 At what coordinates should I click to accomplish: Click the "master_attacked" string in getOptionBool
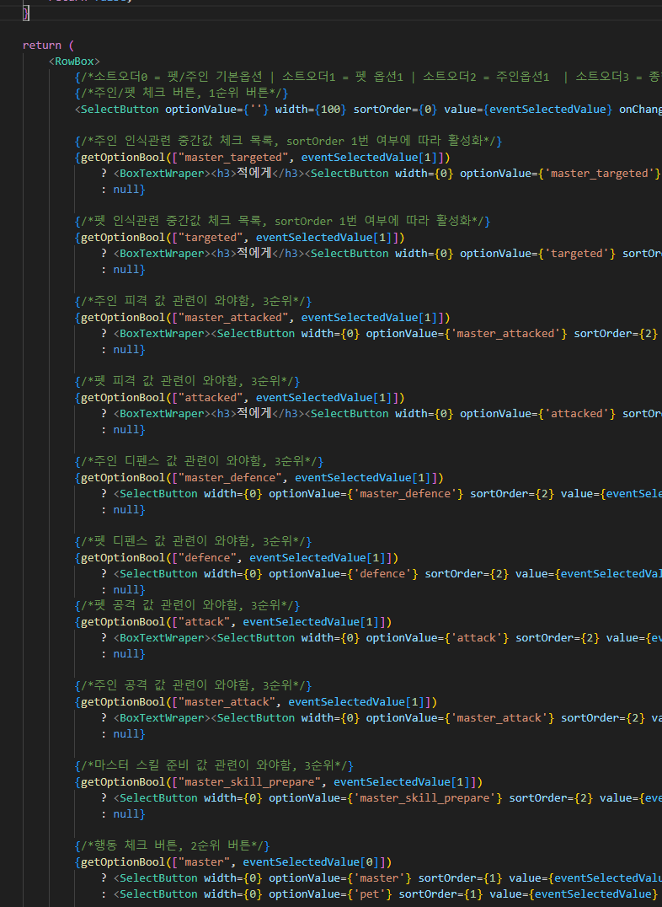pos(233,318)
